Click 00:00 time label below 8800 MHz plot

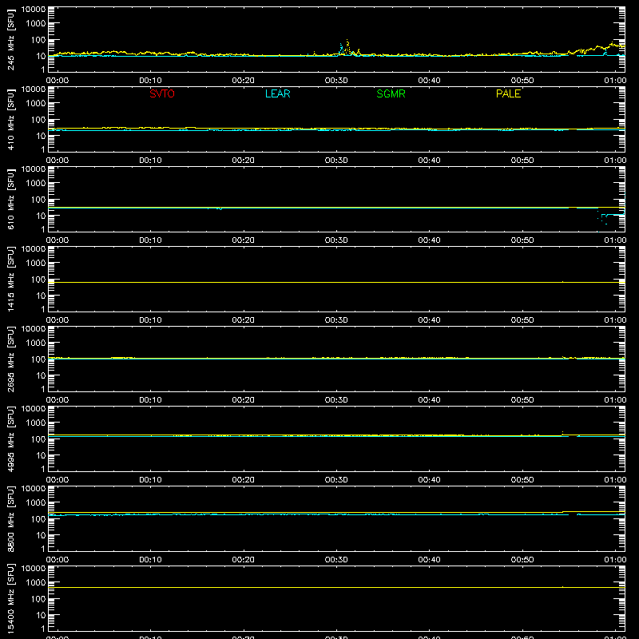[58, 560]
